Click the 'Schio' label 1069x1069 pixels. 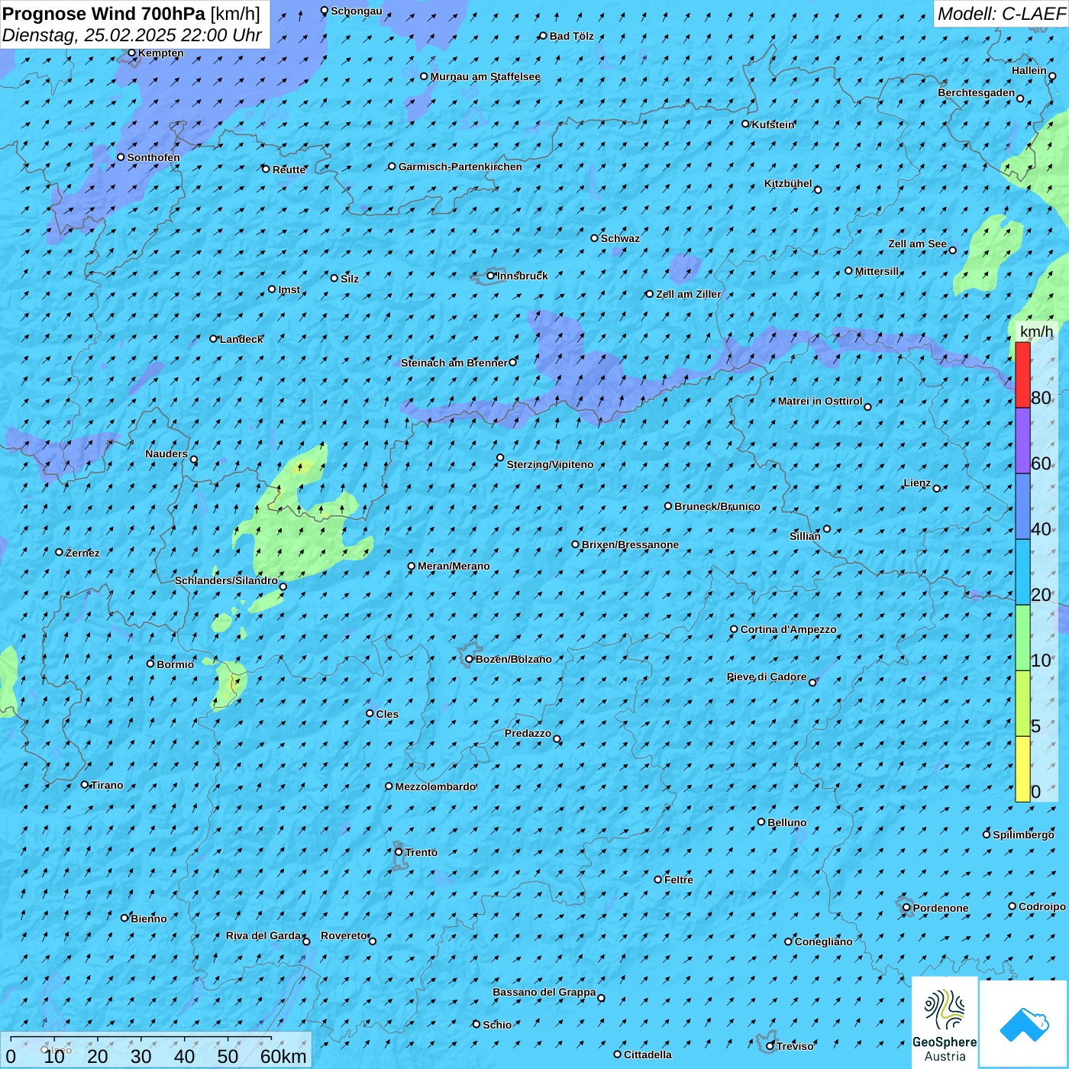click(497, 1025)
